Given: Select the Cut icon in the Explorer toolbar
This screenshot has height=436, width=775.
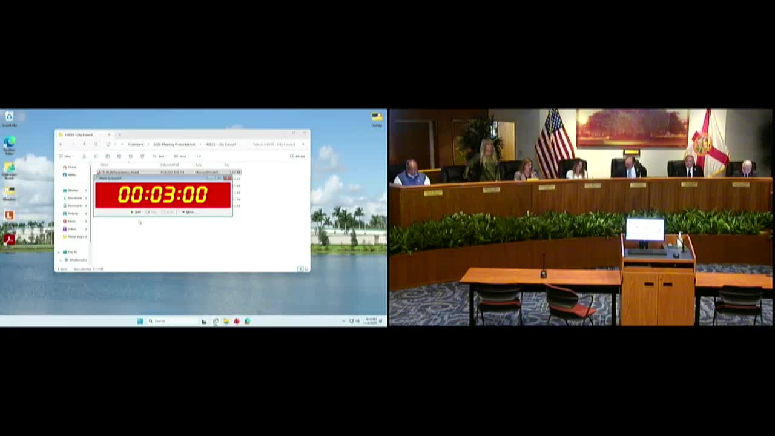Looking at the screenshot, I should [x=84, y=156].
